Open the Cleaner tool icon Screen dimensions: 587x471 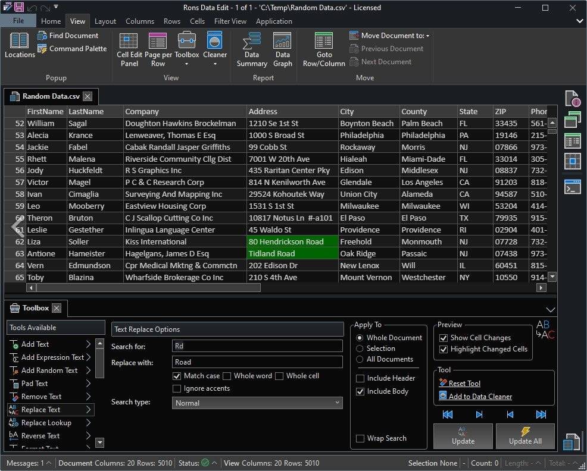click(x=214, y=42)
